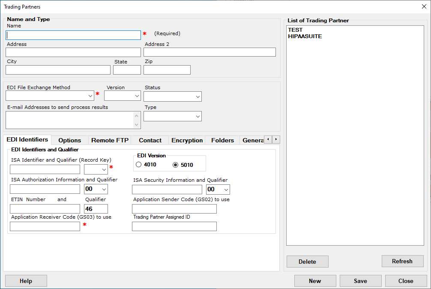This screenshot has height=289, width=431.
Task: Open the ISA Security qualifier dropdown
Action: tap(218, 190)
